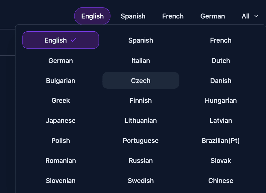266x193 pixels.
Task: Select Bulgarian from the list
Action: click(61, 81)
